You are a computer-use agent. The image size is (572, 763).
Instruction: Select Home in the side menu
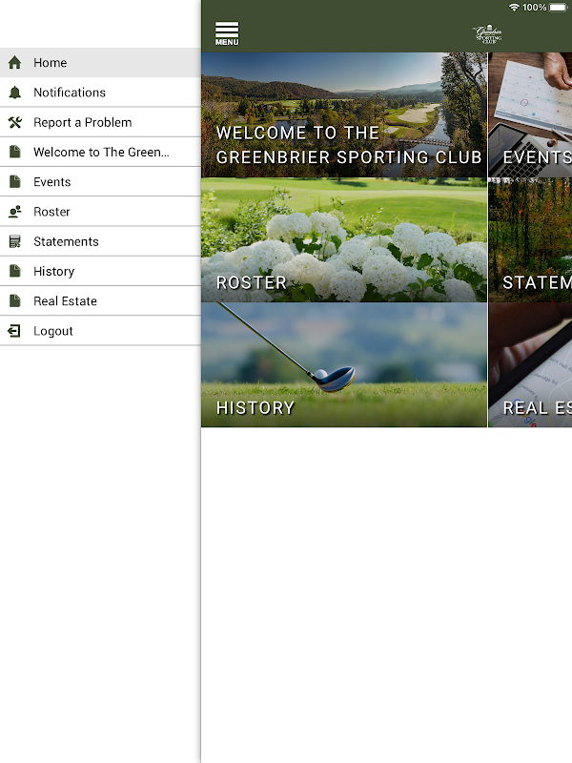click(100, 62)
